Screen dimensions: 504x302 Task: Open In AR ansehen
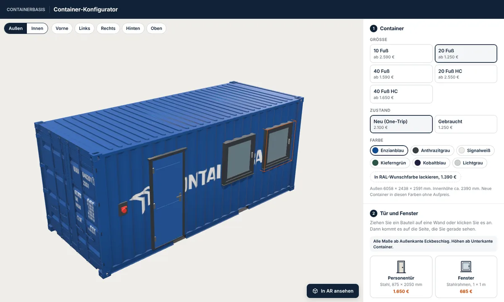coord(333,291)
